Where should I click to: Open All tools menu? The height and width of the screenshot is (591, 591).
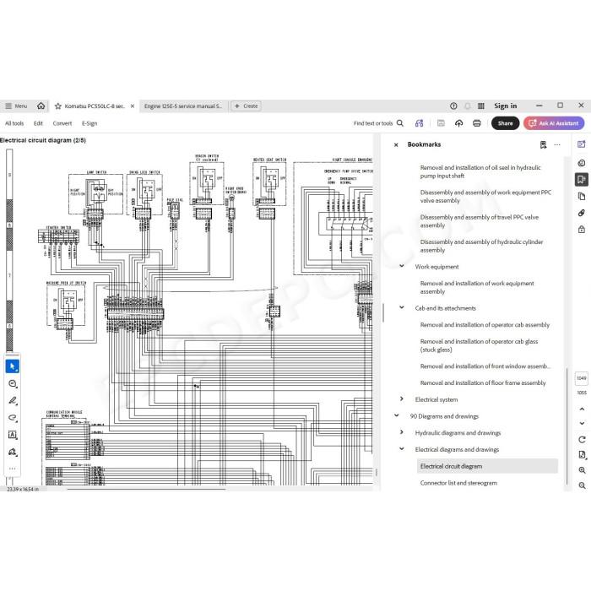(x=14, y=123)
